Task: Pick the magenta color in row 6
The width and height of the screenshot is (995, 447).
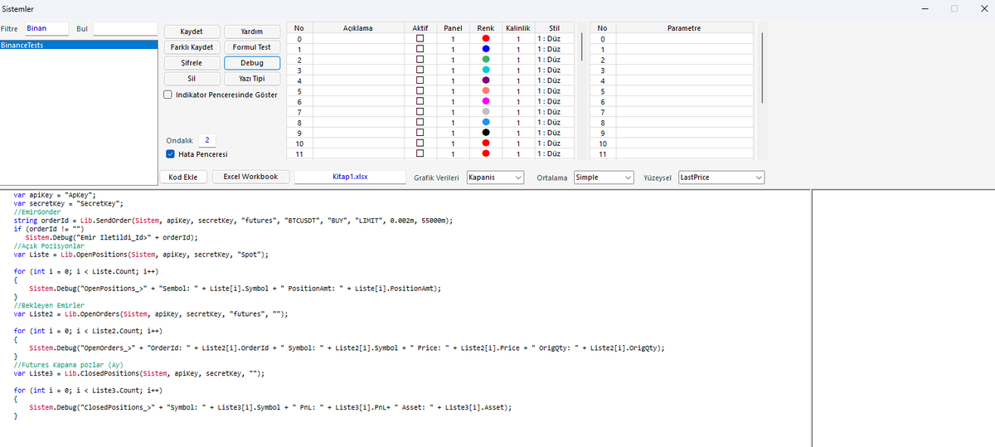Action: coord(486,101)
